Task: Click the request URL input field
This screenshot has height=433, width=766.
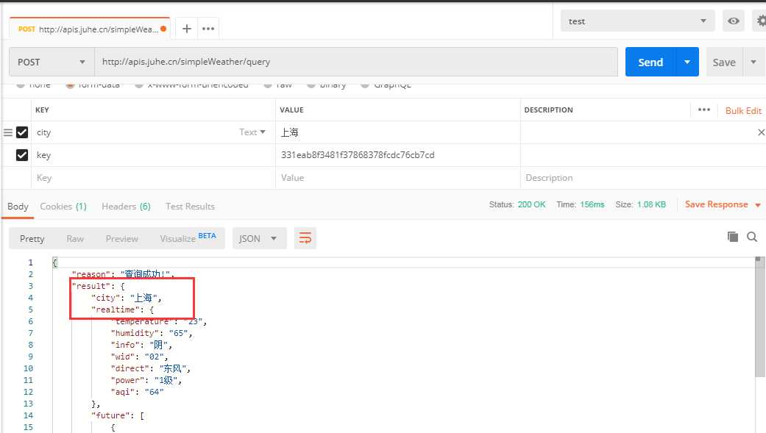Action: (x=356, y=62)
